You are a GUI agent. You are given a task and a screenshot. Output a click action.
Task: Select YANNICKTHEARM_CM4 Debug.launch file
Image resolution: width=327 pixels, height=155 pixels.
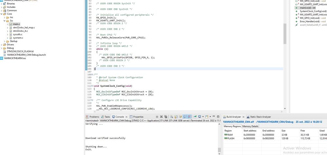[26, 55]
